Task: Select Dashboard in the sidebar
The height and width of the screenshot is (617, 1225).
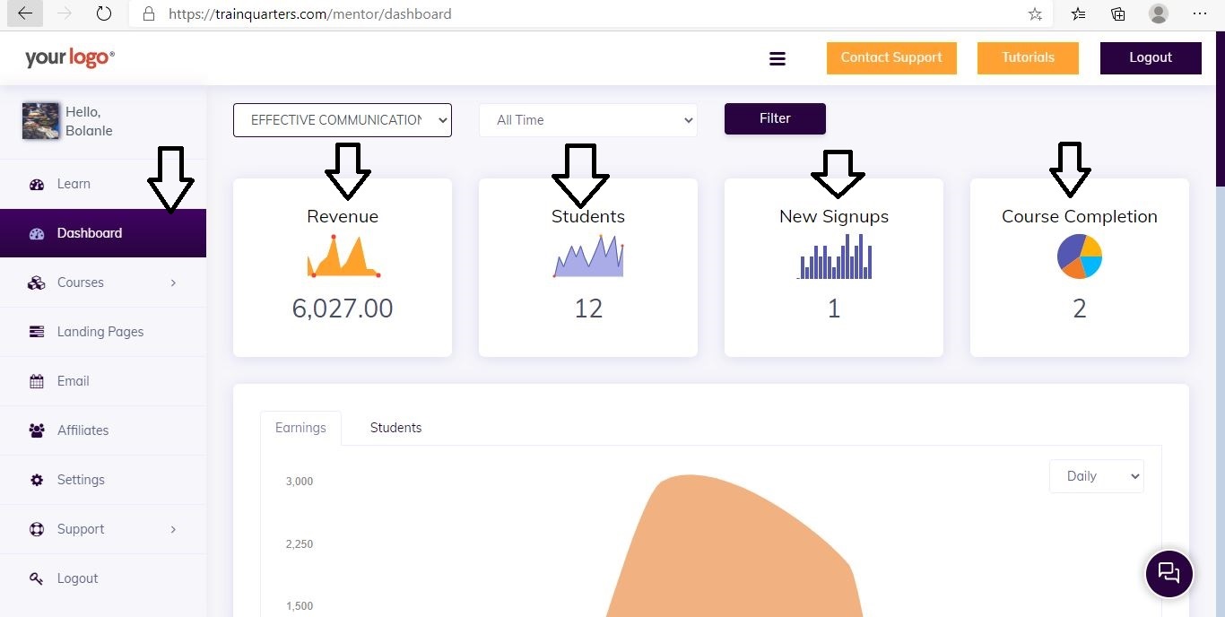Action: (x=103, y=233)
